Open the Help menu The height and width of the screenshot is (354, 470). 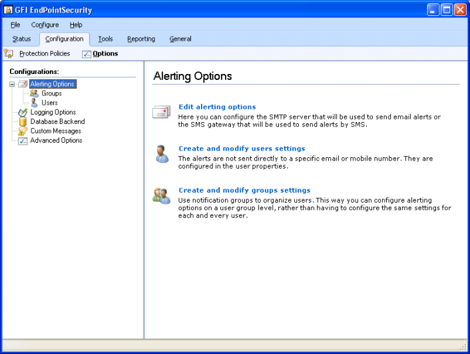click(x=76, y=25)
